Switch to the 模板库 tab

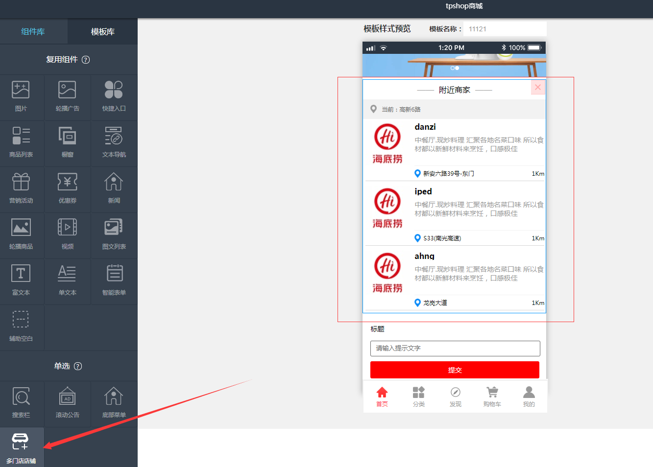click(x=102, y=32)
